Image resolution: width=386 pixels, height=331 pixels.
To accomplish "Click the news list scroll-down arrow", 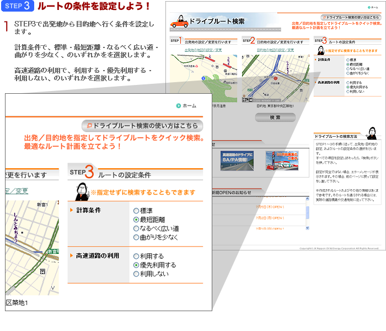I will click(307, 228).
